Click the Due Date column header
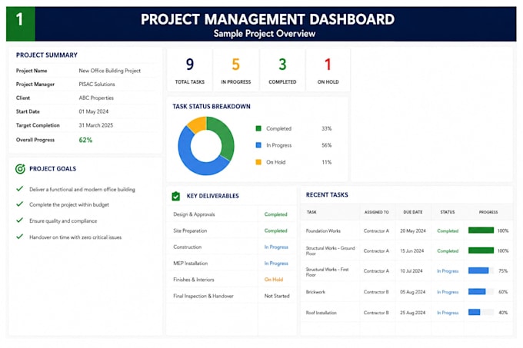Screen dimensions: 523x348 (412, 212)
